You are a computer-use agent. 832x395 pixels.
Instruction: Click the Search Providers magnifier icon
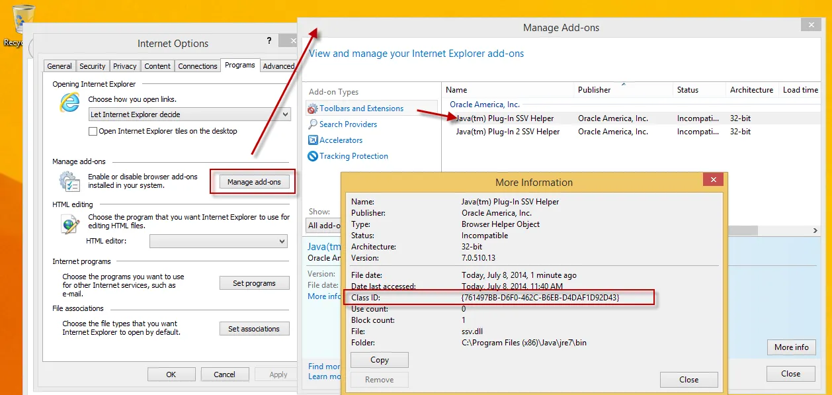(313, 124)
